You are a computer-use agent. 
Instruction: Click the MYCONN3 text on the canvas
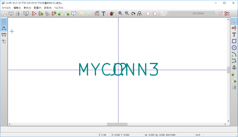[118, 69]
